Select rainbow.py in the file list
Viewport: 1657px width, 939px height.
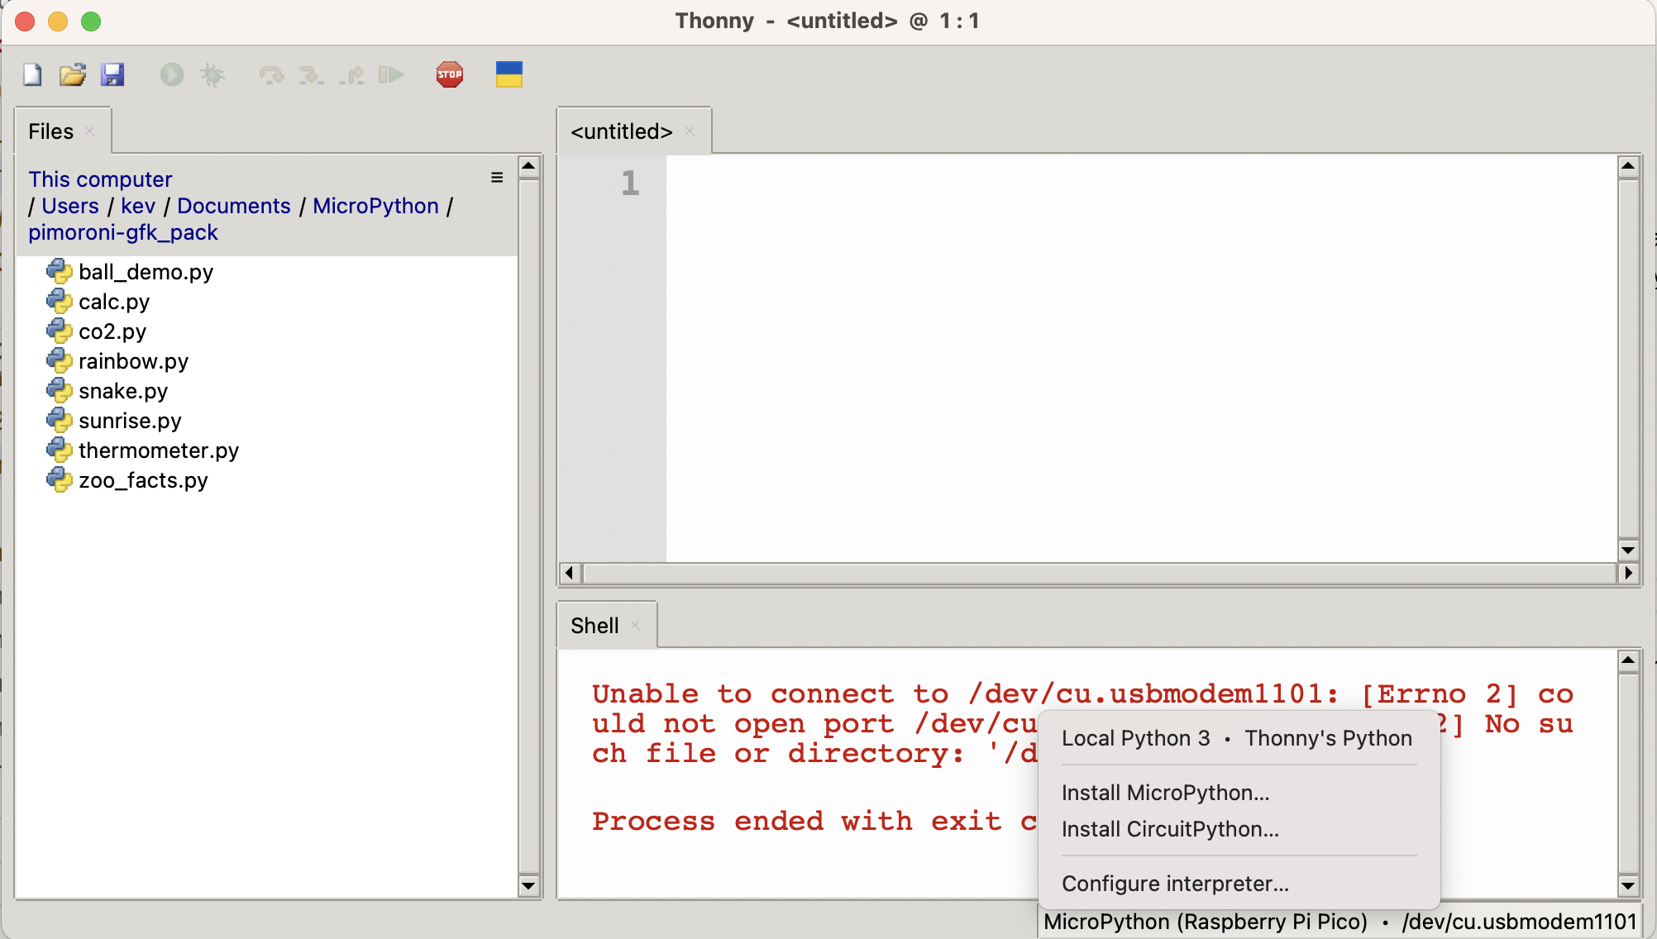(x=133, y=361)
